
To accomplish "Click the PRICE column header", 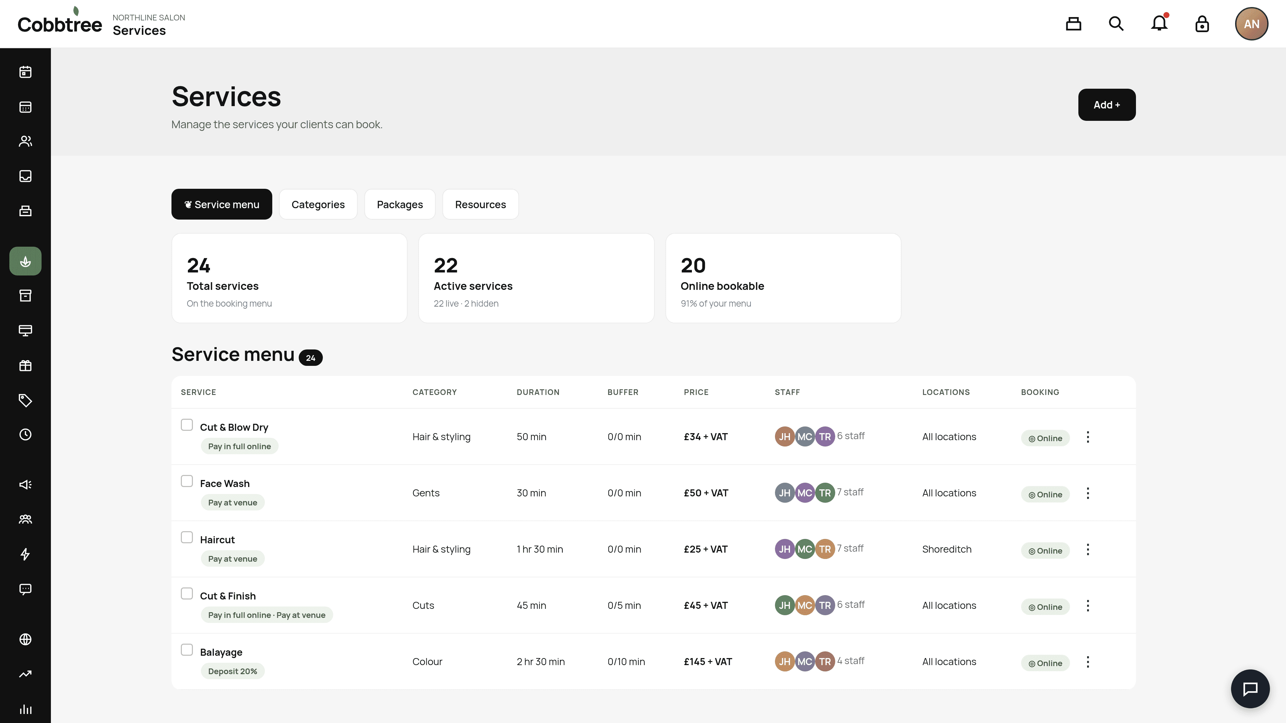I will click(696, 392).
